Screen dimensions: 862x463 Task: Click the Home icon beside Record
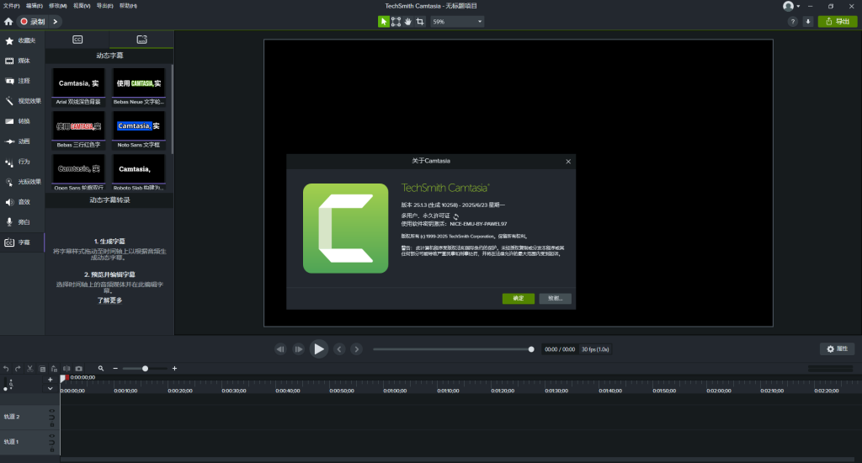8,21
